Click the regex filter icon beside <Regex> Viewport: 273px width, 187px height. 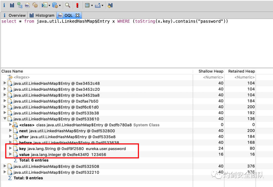10,77
